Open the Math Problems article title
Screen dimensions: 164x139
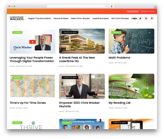click(119, 58)
